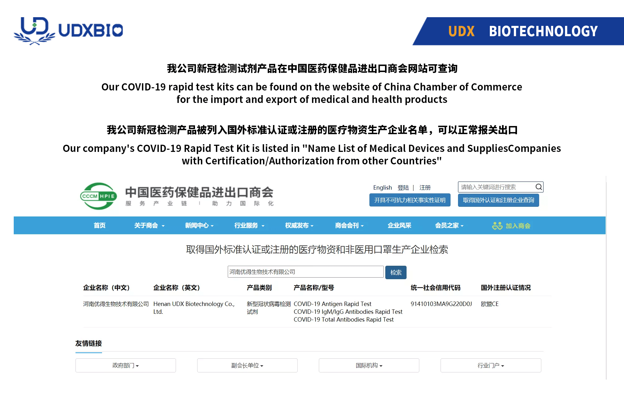This screenshot has height=393, width=624.
Task: Expand the 行业门户 dropdown
Action: pyautogui.click(x=491, y=365)
